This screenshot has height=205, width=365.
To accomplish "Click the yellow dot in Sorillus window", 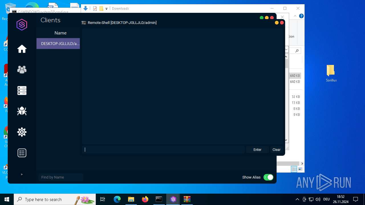I will pyautogui.click(x=267, y=18).
